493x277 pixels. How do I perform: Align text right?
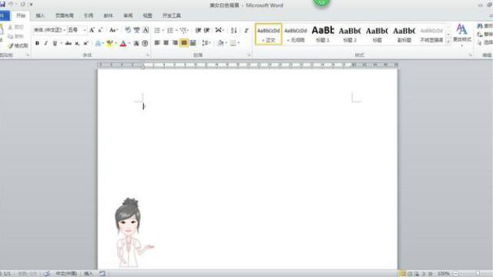pos(175,43)
